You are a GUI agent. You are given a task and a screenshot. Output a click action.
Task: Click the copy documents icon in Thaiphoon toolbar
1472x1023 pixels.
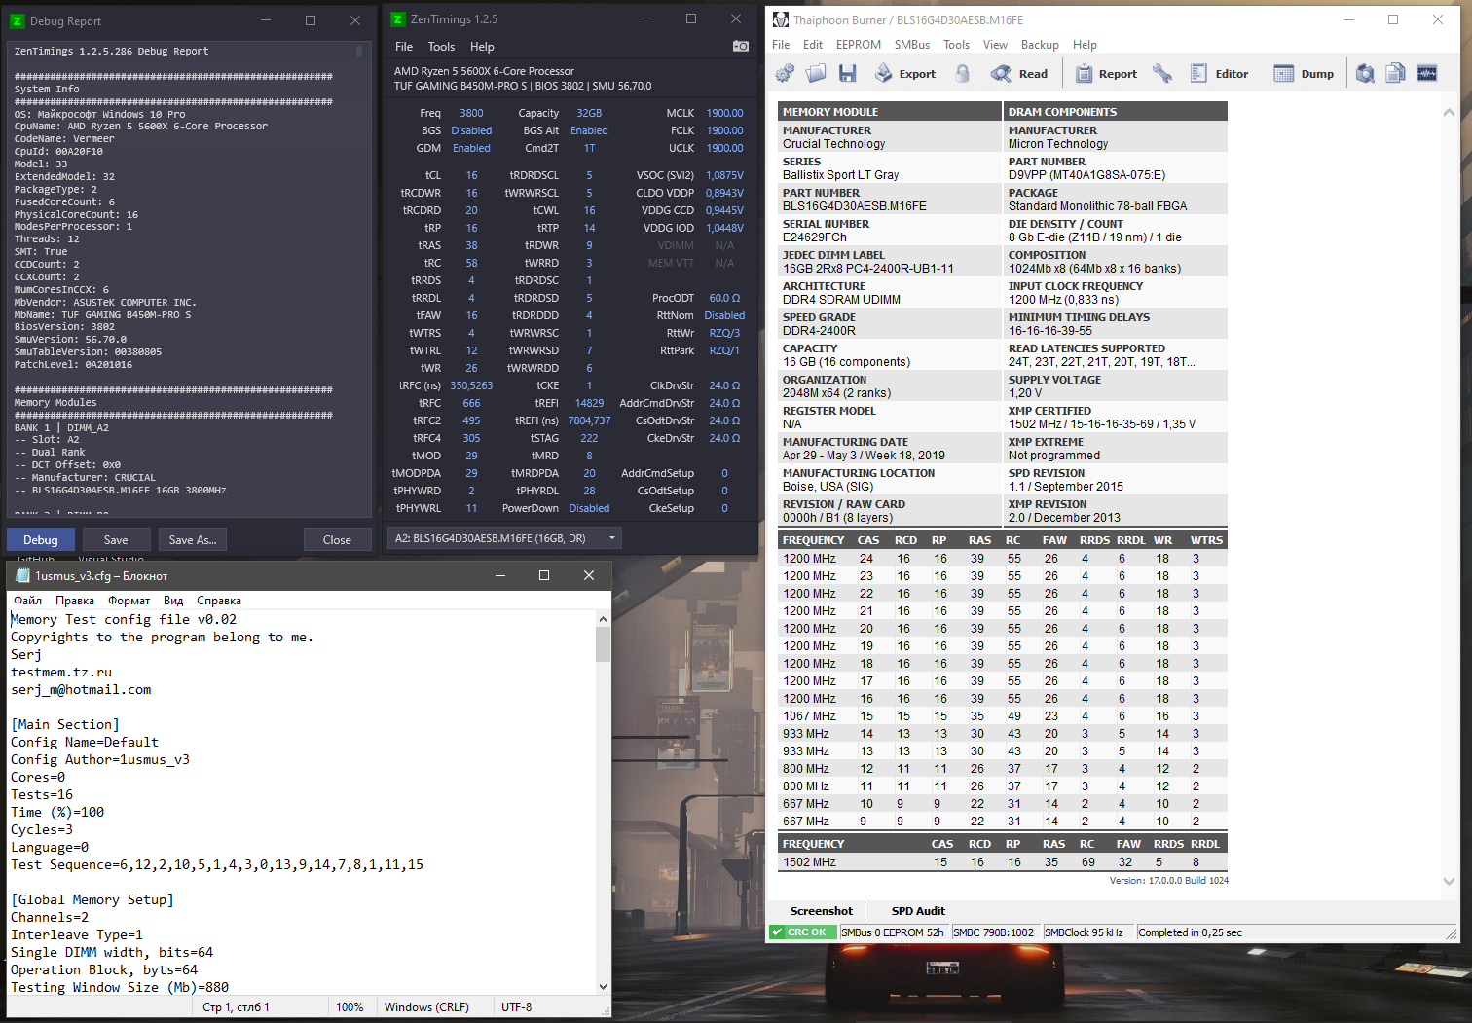coord(1396,73)
